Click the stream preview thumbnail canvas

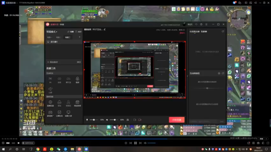coord(134,70)
